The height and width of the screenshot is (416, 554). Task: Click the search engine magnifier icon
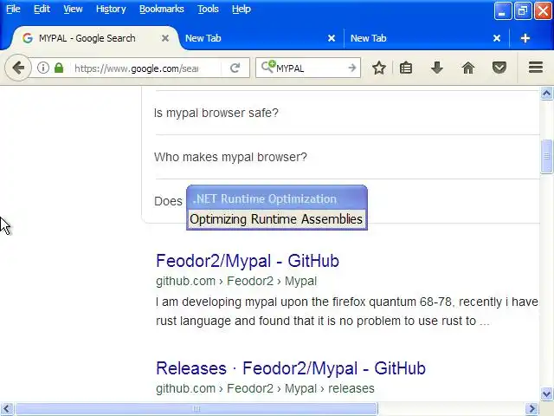267,67
